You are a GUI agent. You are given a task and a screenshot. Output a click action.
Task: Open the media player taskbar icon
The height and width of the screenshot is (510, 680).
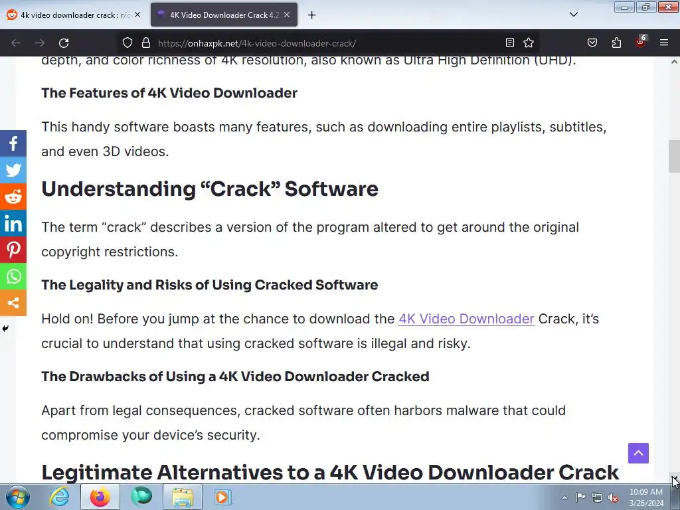pyautogui.click(x=223, y=497)
